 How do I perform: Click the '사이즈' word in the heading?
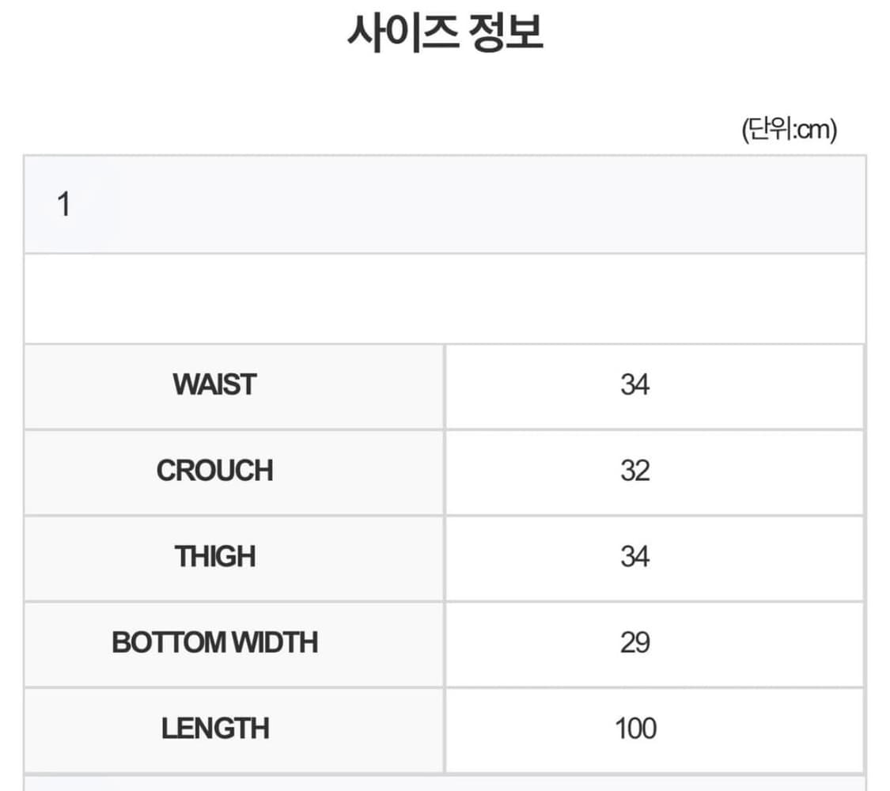point(402,33)
